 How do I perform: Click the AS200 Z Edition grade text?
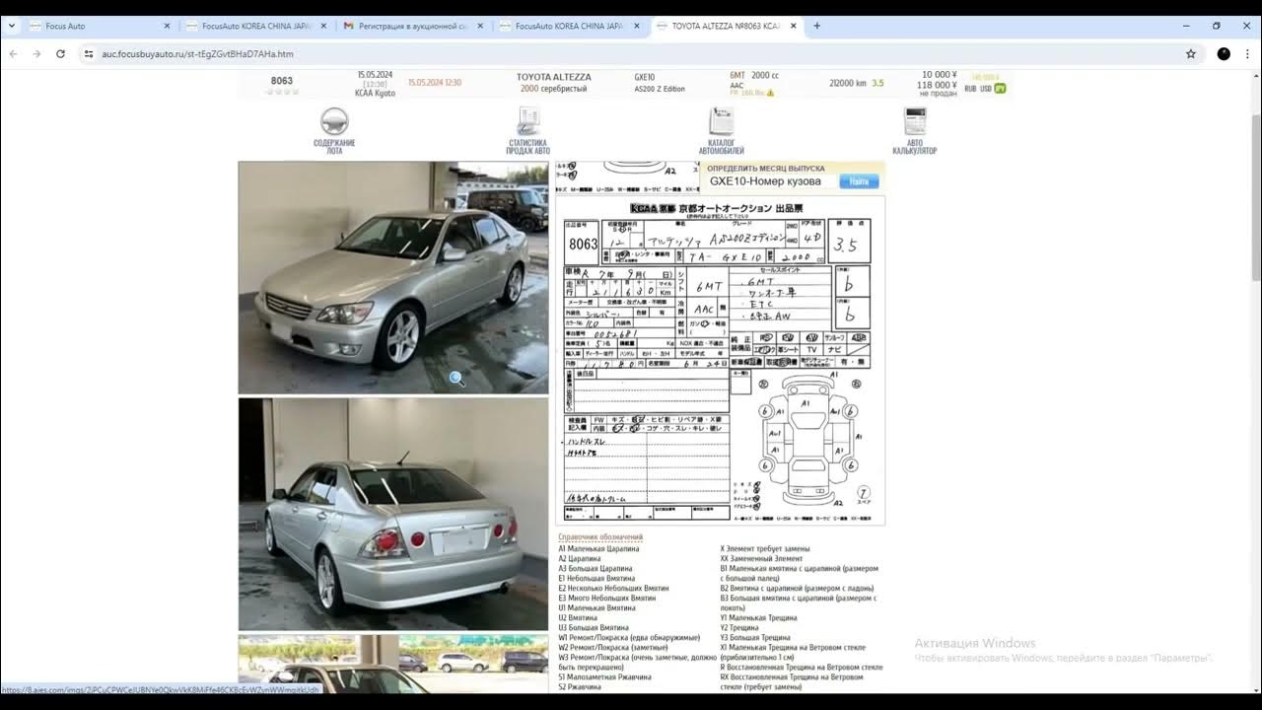[x=660, y=89]
